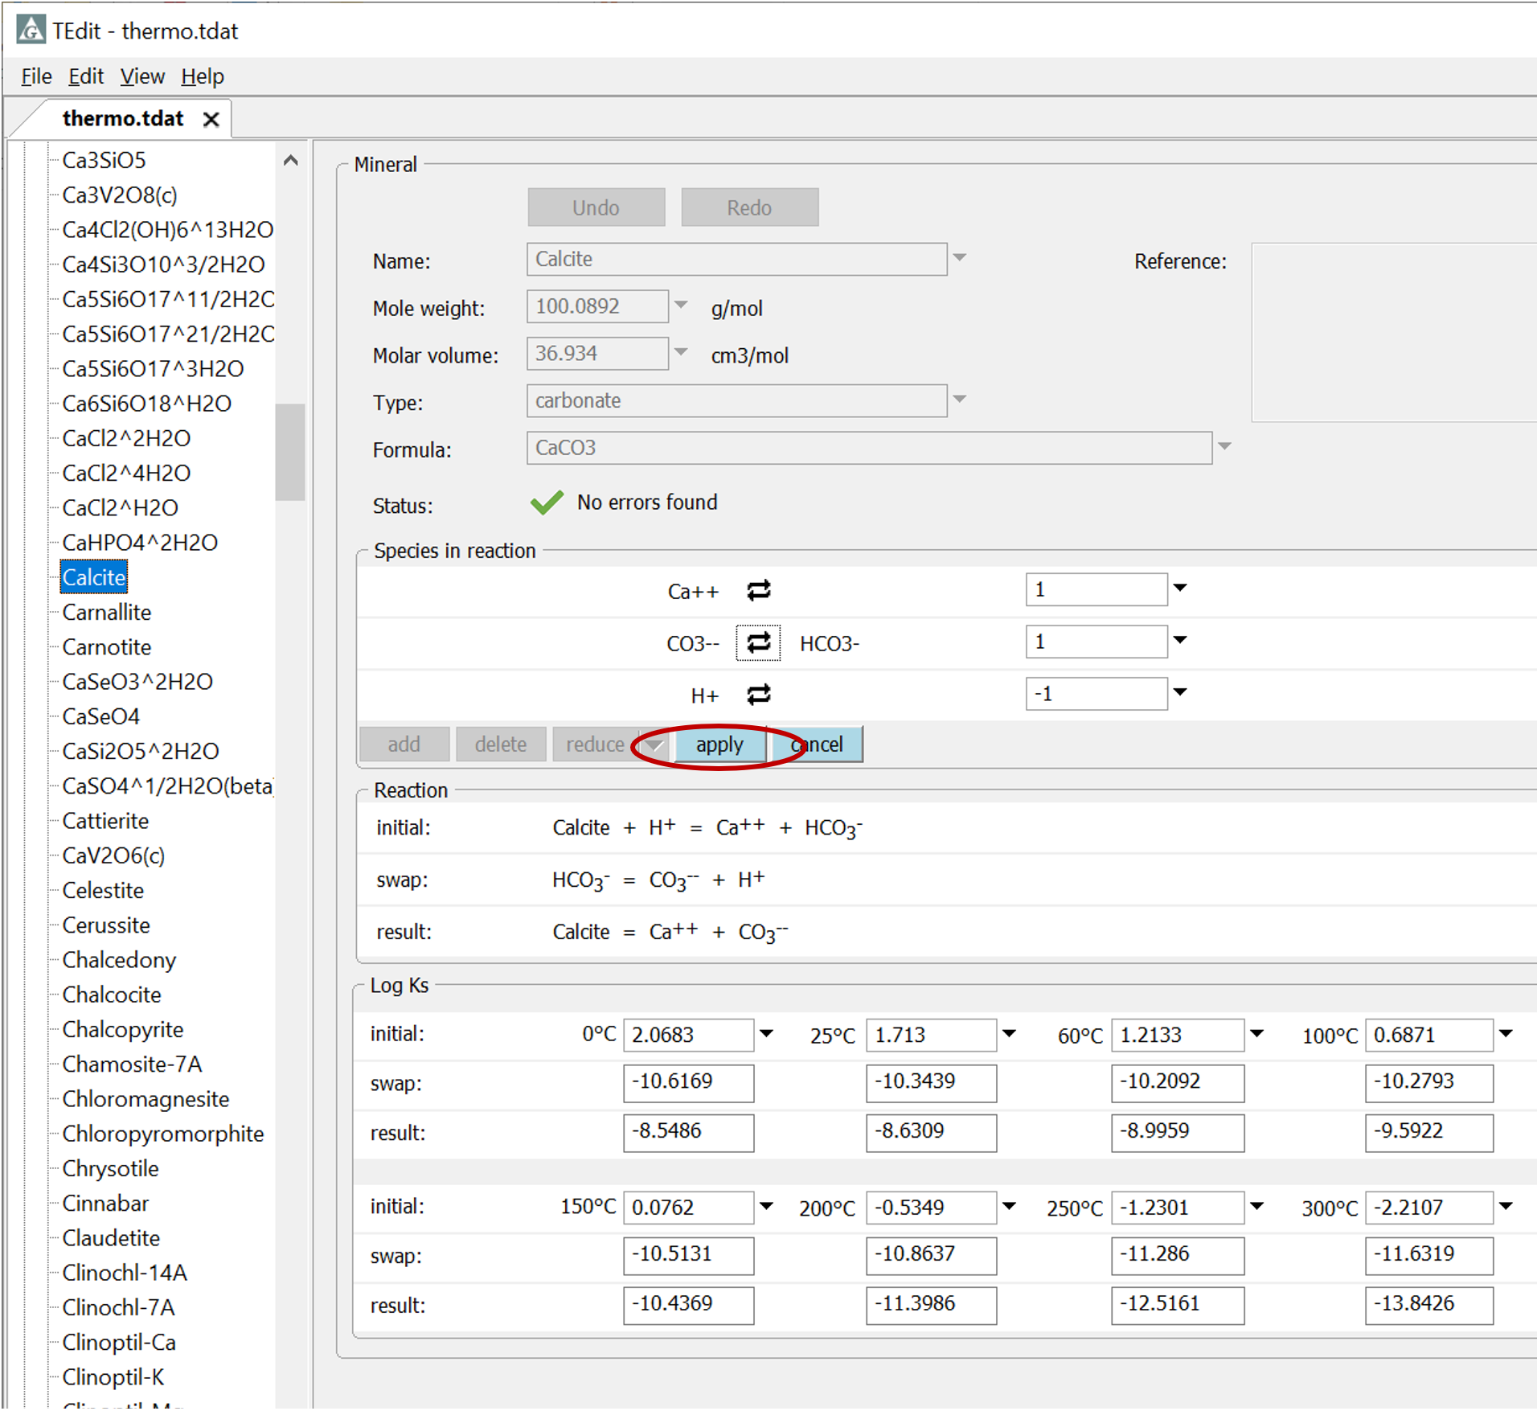Select Carnotite in the mineral list
Viewport: 1537px width, 1411px height.
(107, 647)
